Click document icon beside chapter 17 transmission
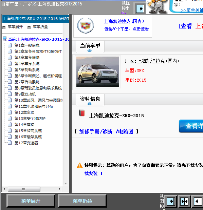 [x=10, y=143]
